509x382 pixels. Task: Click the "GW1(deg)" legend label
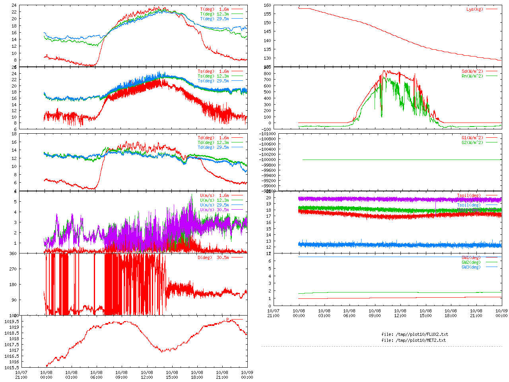471,257
